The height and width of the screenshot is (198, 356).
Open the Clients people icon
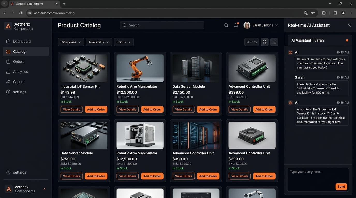[8, 82]
